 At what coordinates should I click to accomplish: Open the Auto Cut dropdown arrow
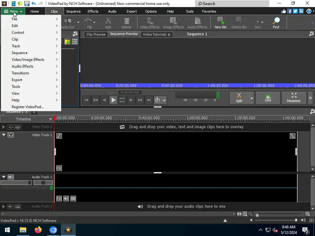pos(78,22)
